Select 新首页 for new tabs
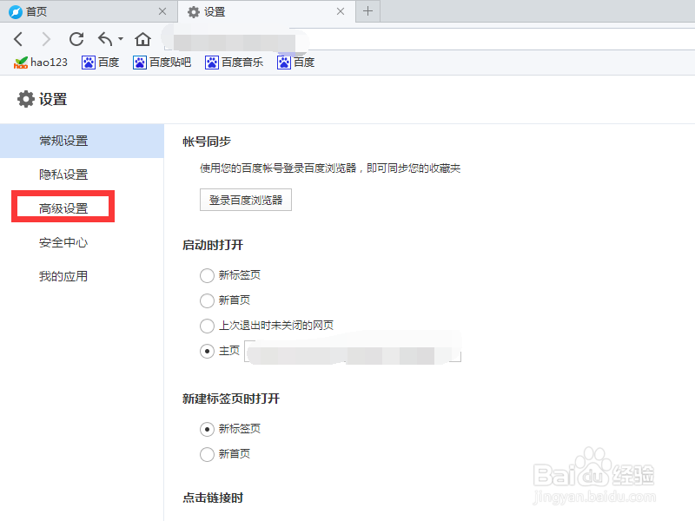 pos(207,454)
